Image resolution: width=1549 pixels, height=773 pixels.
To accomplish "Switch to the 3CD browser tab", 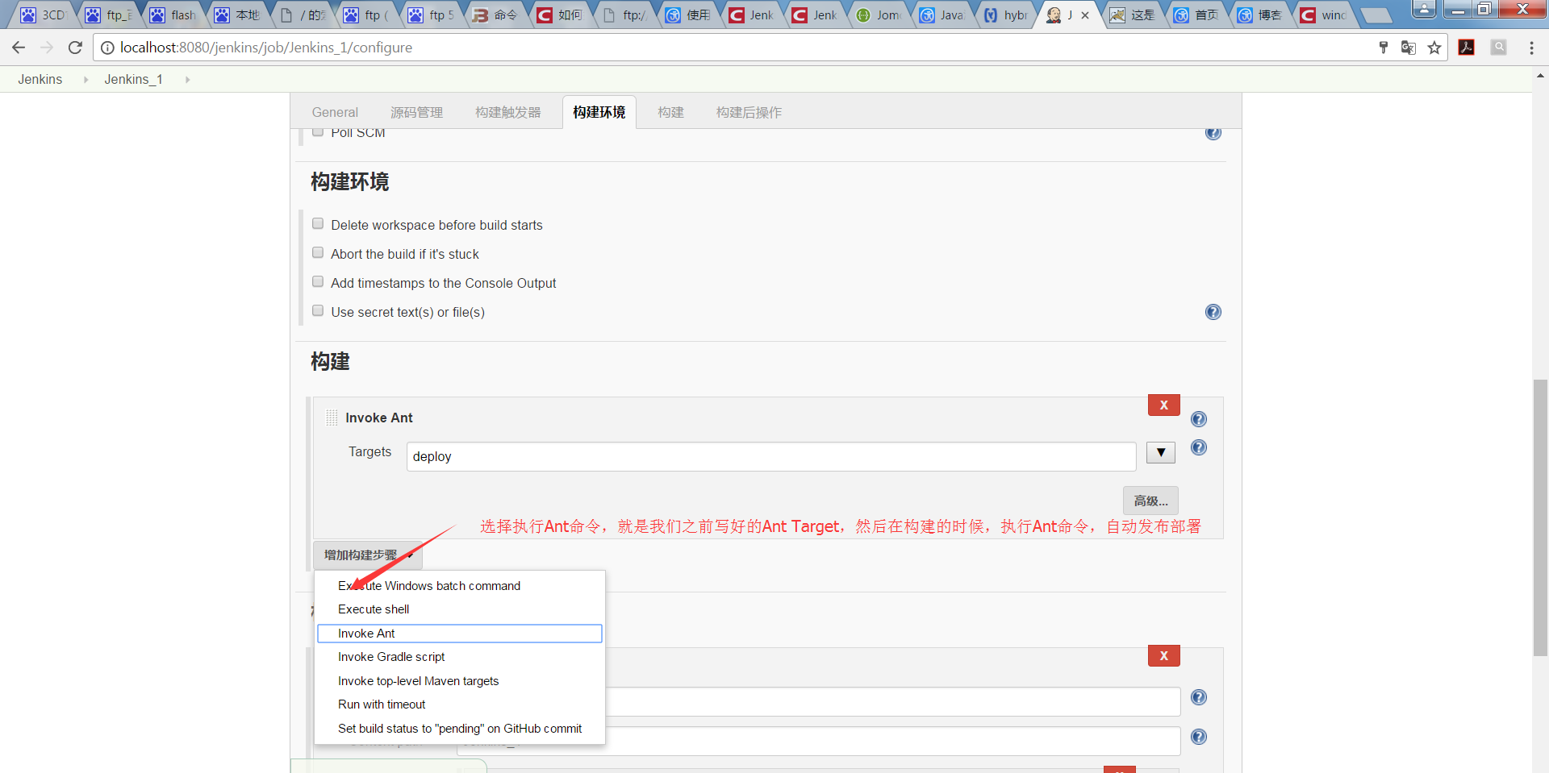I will pyautogui.click(x=43, y=15).
